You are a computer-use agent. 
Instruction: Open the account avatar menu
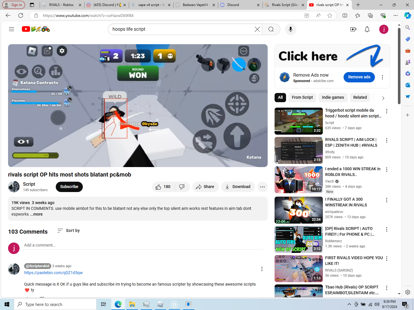(384, 29)
